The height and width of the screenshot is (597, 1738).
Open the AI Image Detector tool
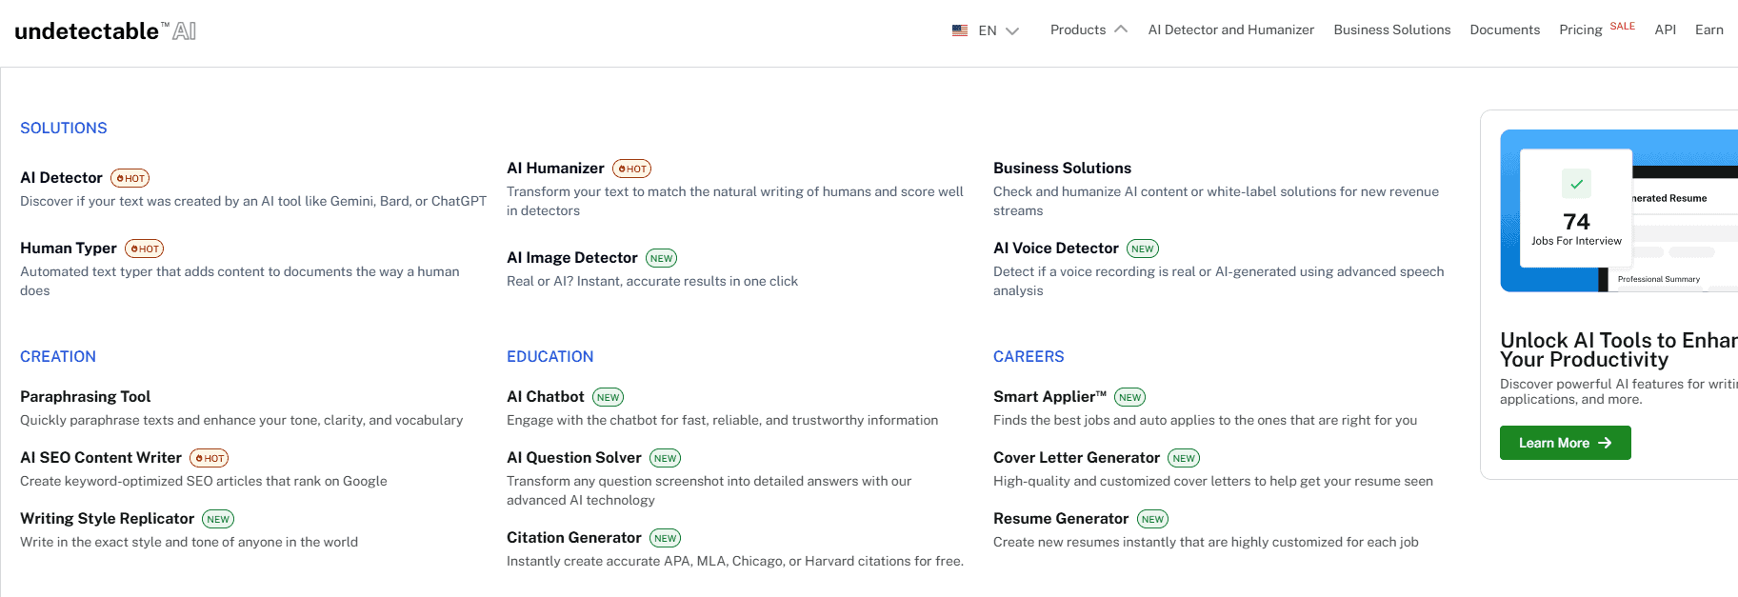point(571,257)
